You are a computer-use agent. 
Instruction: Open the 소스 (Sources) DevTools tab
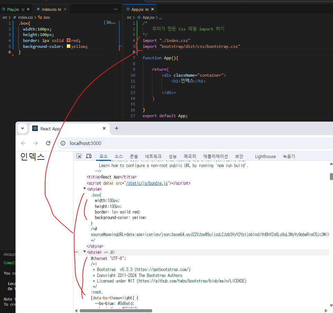click(x=119, y=156)
